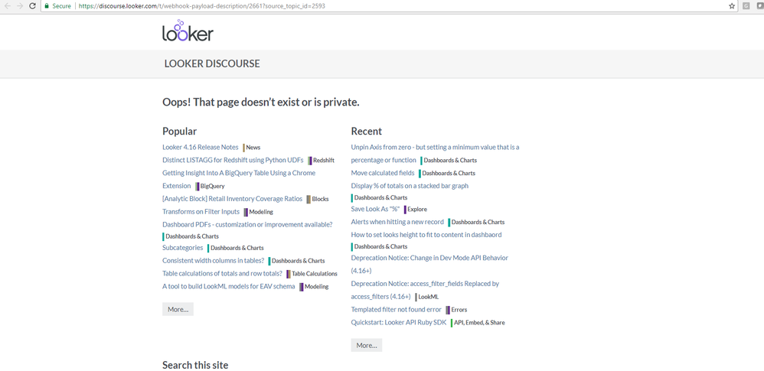Viewport: 764px width, 371px height.
Task: Open A tool to build LookML models topic
Action: 229,286
